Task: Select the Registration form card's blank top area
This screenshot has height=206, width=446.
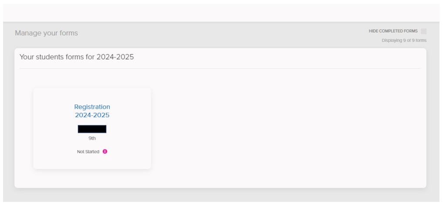Action: pos(92,95)
